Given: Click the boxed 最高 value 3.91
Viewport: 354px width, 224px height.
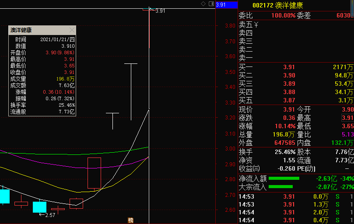Looking at the screenshot, I should [347, 118].
